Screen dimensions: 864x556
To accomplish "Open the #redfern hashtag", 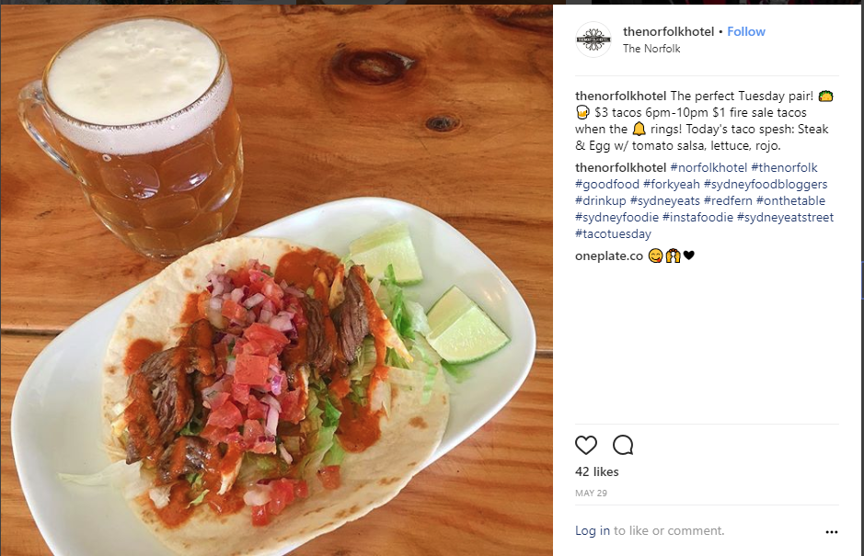I will tap(728, 201).
